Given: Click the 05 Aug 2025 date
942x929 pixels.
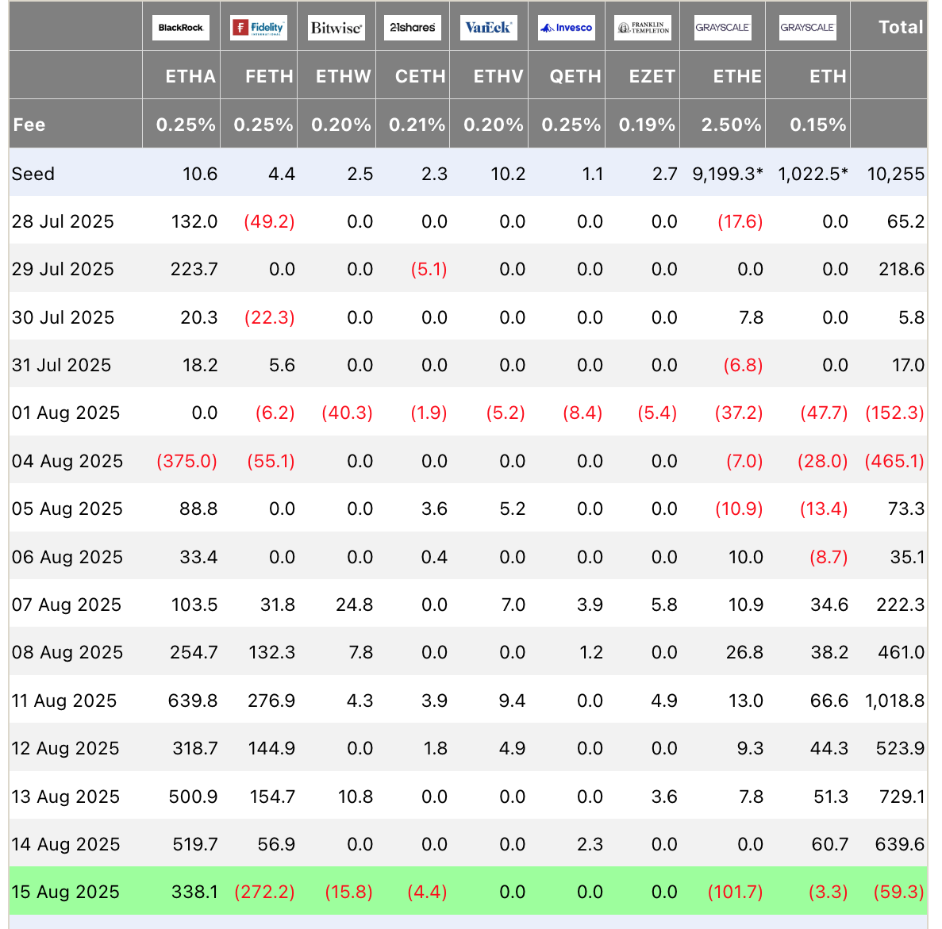Looking at the screenshot, I should pos(67,509).
